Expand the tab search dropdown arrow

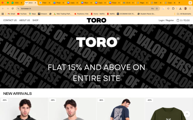click(190, 3)
